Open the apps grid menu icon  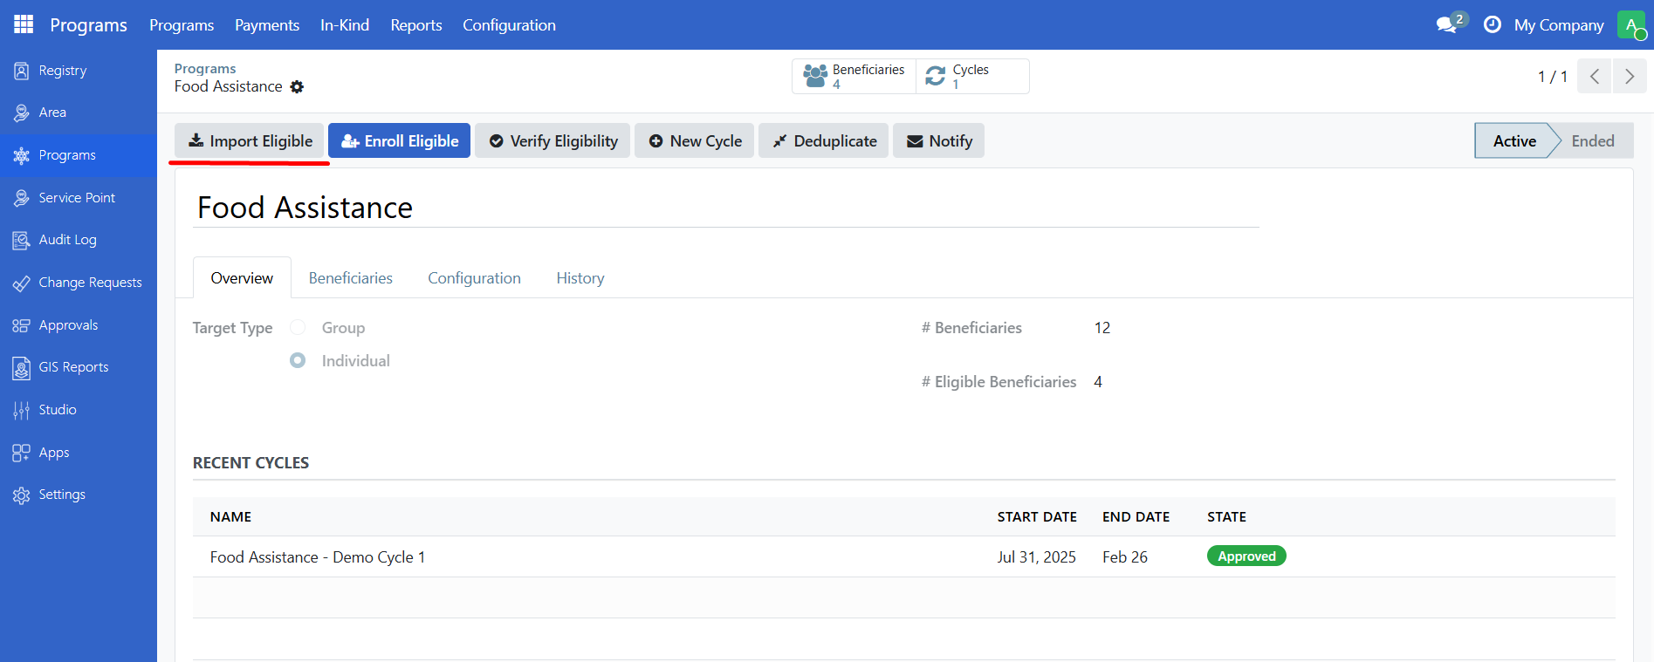tap(24, 24)
